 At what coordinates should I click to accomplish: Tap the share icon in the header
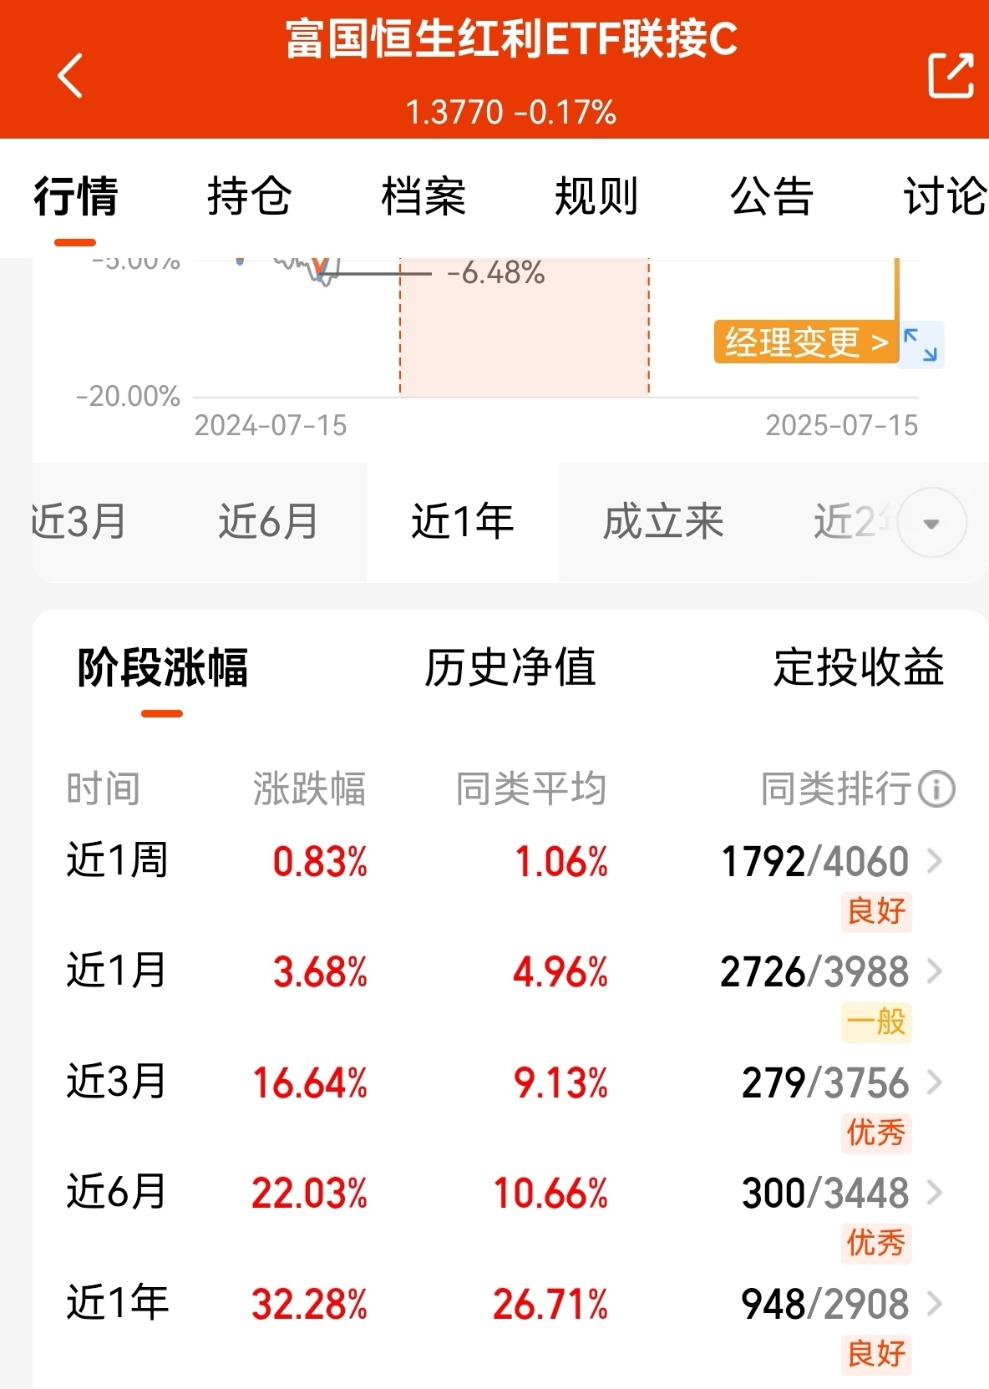point(951,75)
